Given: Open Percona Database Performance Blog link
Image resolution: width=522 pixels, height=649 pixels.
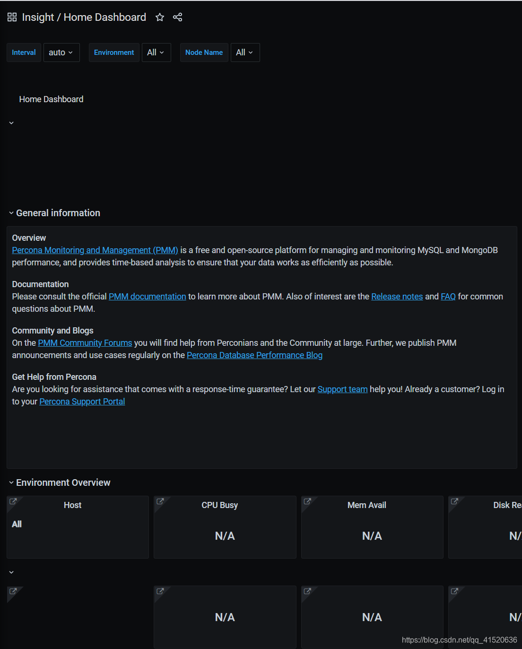Looking at the screenshot, I should click(x=254, y=355).
